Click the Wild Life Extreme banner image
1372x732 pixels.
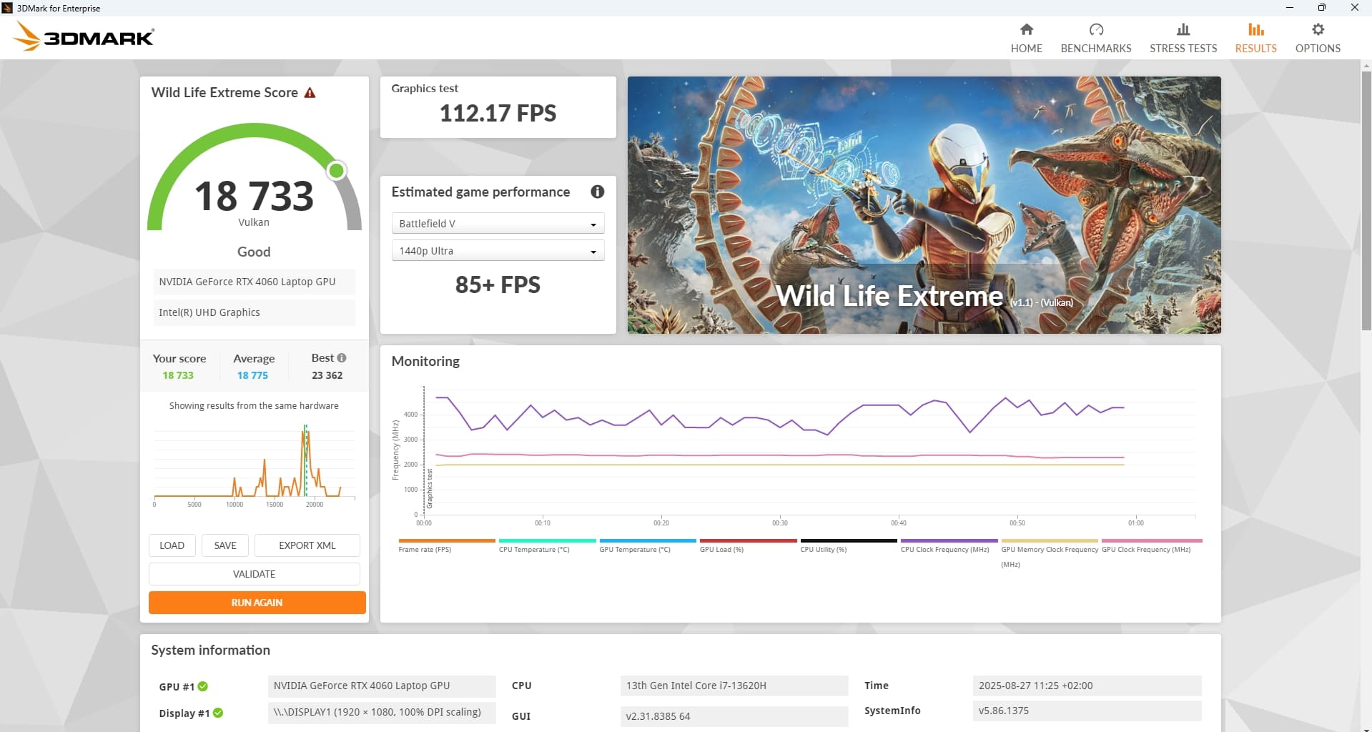point(924,205)
